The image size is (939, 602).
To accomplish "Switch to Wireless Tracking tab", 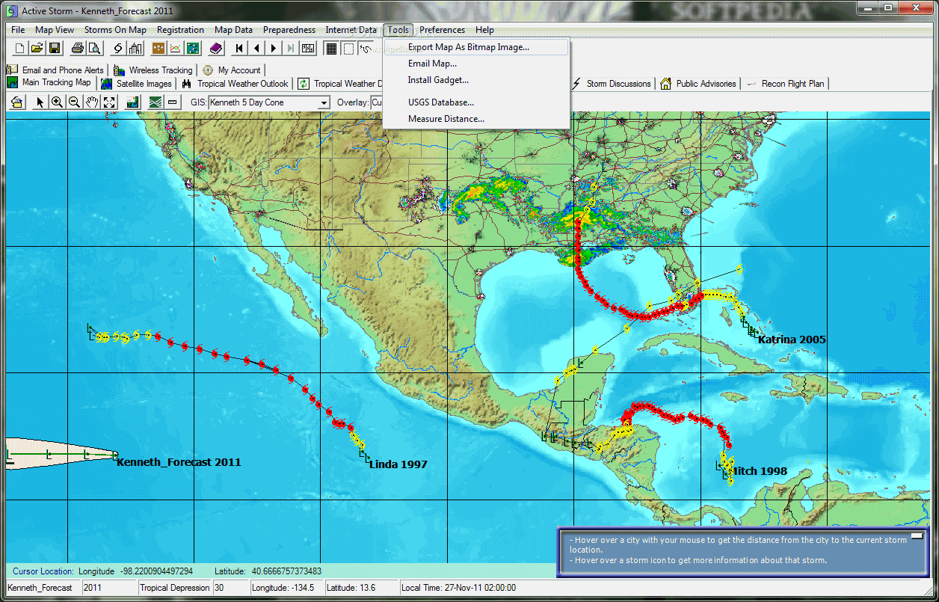I will click(153, 70).
